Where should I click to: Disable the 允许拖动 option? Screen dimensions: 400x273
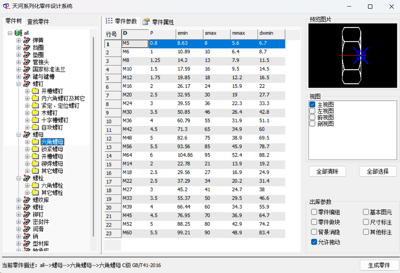point(313,242)
